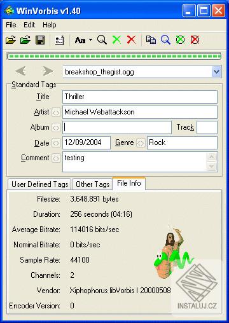Click the empty Track number field

coord(207,127)
